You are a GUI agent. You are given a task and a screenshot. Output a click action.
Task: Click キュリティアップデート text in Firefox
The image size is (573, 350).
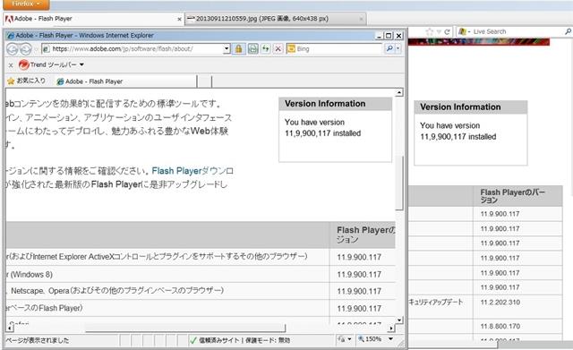(x=436, y=303)
